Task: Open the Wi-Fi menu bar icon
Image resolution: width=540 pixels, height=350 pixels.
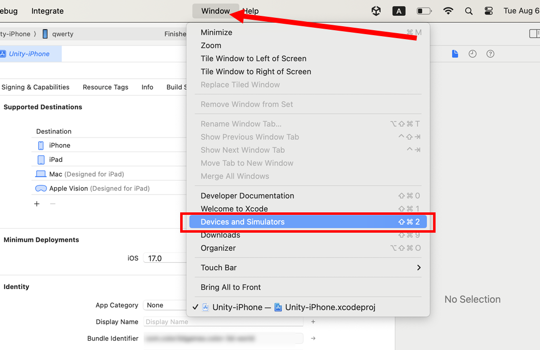Action: [448, 11]
